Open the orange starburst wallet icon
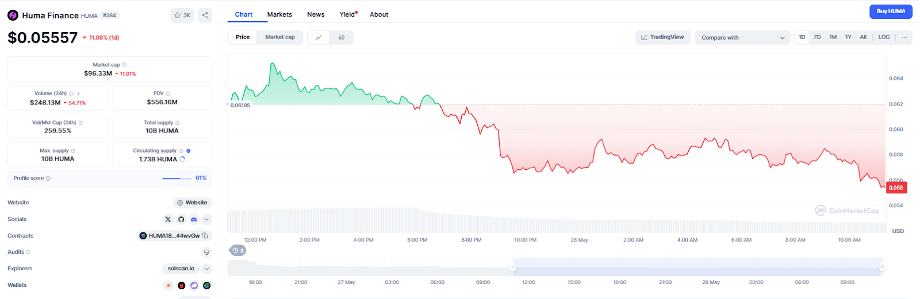Screen dimensions: 920x299 [x=168, y=285]
